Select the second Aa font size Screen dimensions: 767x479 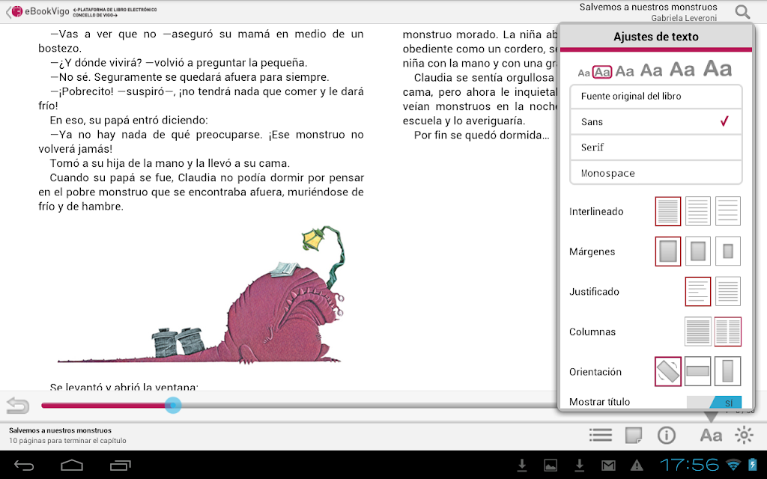(602, 73)
